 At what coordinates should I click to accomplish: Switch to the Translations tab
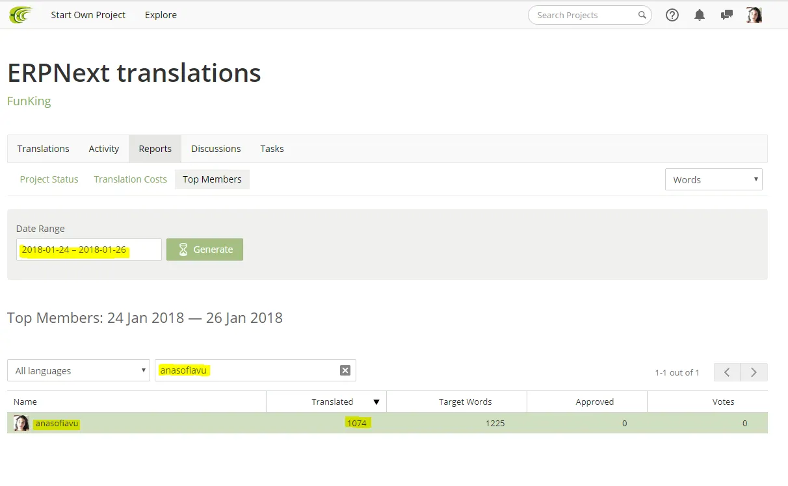click(44, 149)
